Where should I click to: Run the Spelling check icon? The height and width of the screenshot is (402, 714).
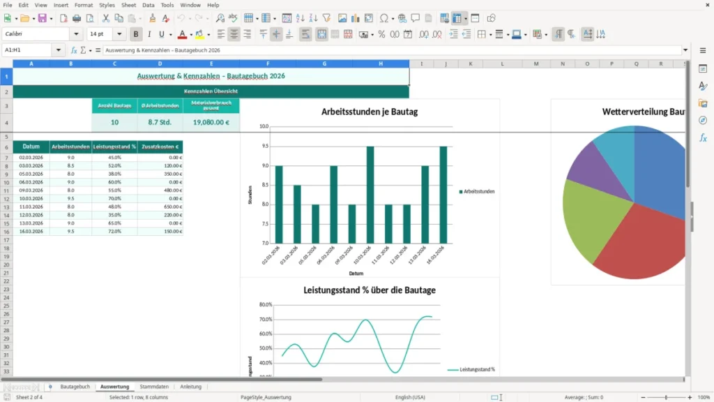[x=233, y=18]
